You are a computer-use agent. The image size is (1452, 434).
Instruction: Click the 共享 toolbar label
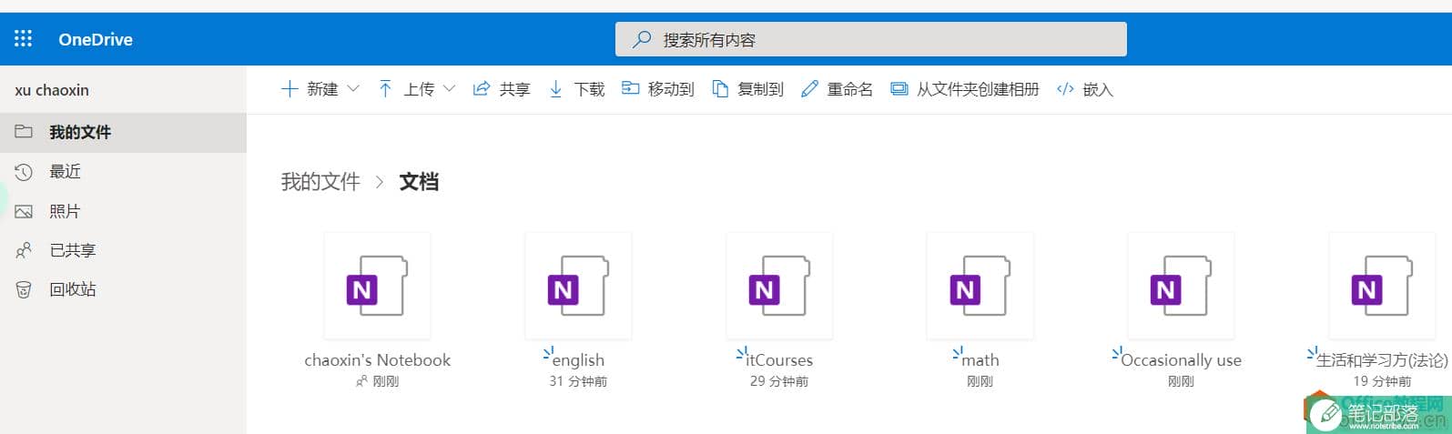515,89
